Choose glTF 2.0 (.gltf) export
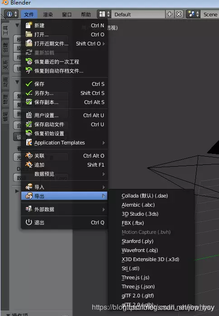 (138, 296)
